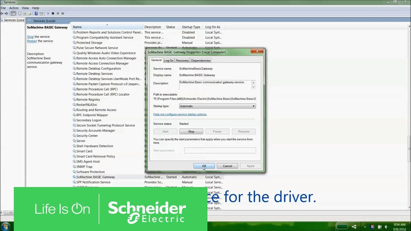411x231 pixels.
Task: Click the power tray icon
Action: 379,227
